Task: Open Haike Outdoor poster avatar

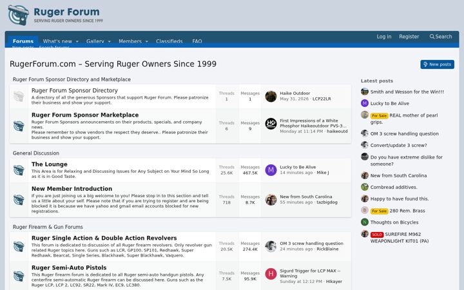Action: pos(271,96)
